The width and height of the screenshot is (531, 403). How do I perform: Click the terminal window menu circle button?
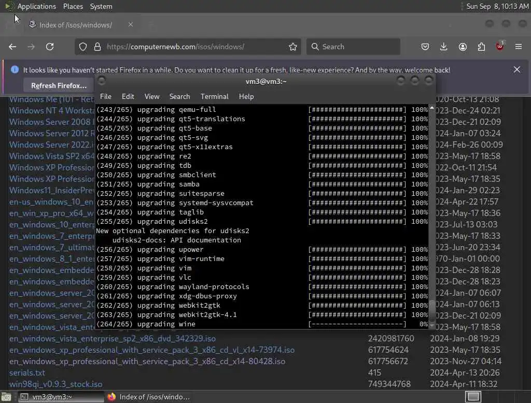101,80
